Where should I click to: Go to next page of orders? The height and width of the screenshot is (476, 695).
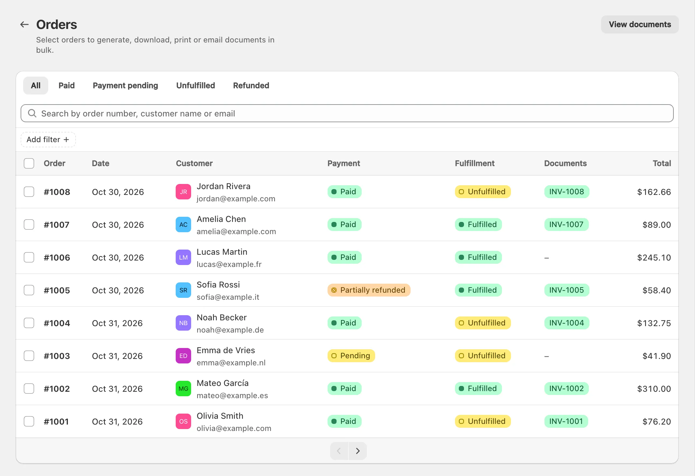pyautogui.click(x=358, y=451)
